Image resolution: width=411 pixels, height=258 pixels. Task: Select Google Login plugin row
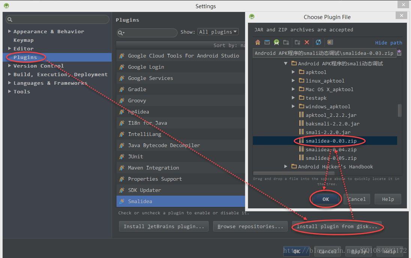tap(181, 67)
